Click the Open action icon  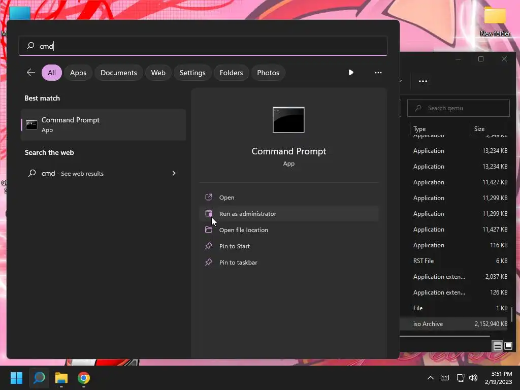(209, 197)
